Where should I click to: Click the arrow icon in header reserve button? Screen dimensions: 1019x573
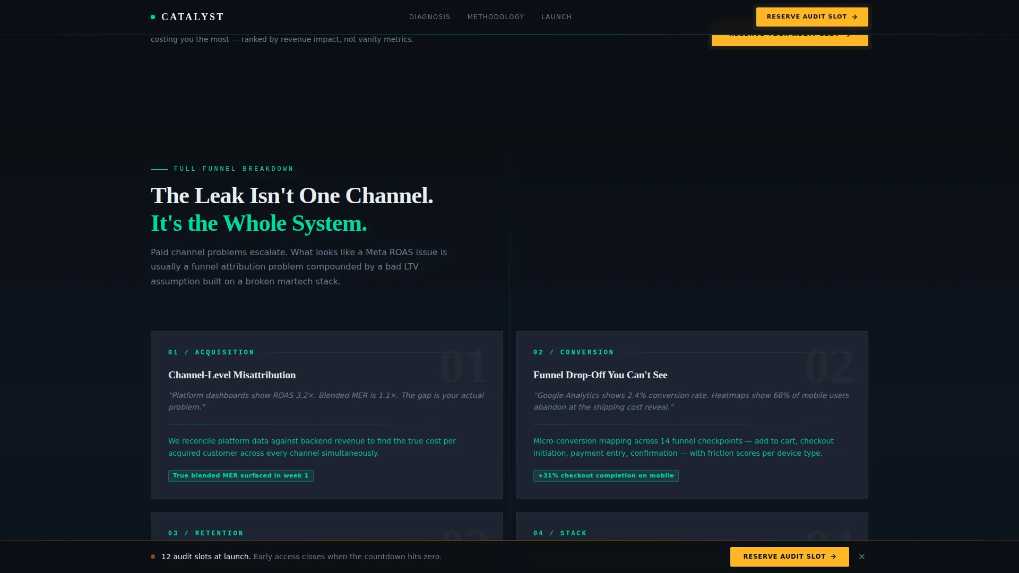tap(854, 17)
